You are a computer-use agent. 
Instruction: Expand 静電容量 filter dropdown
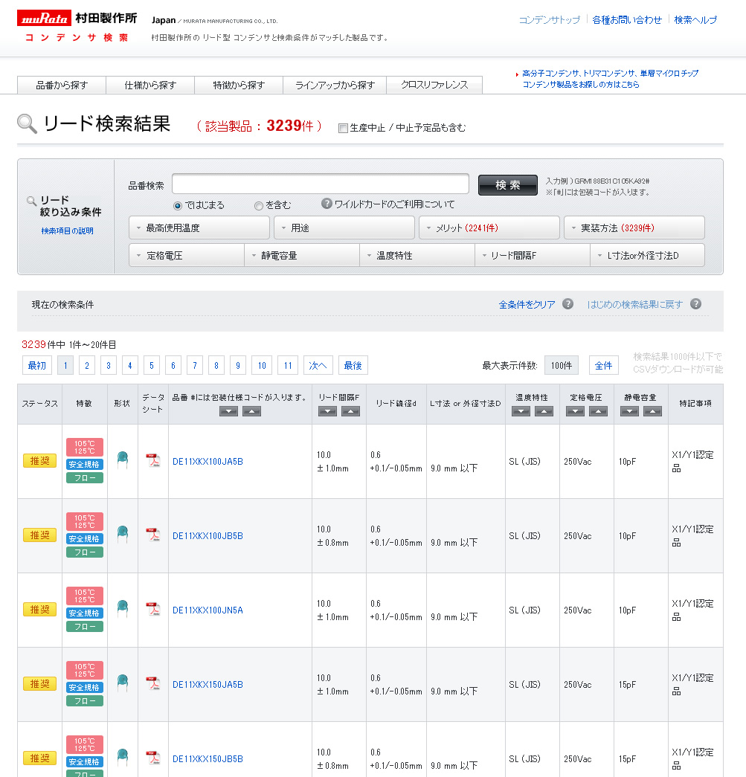[x=302, y=255]
